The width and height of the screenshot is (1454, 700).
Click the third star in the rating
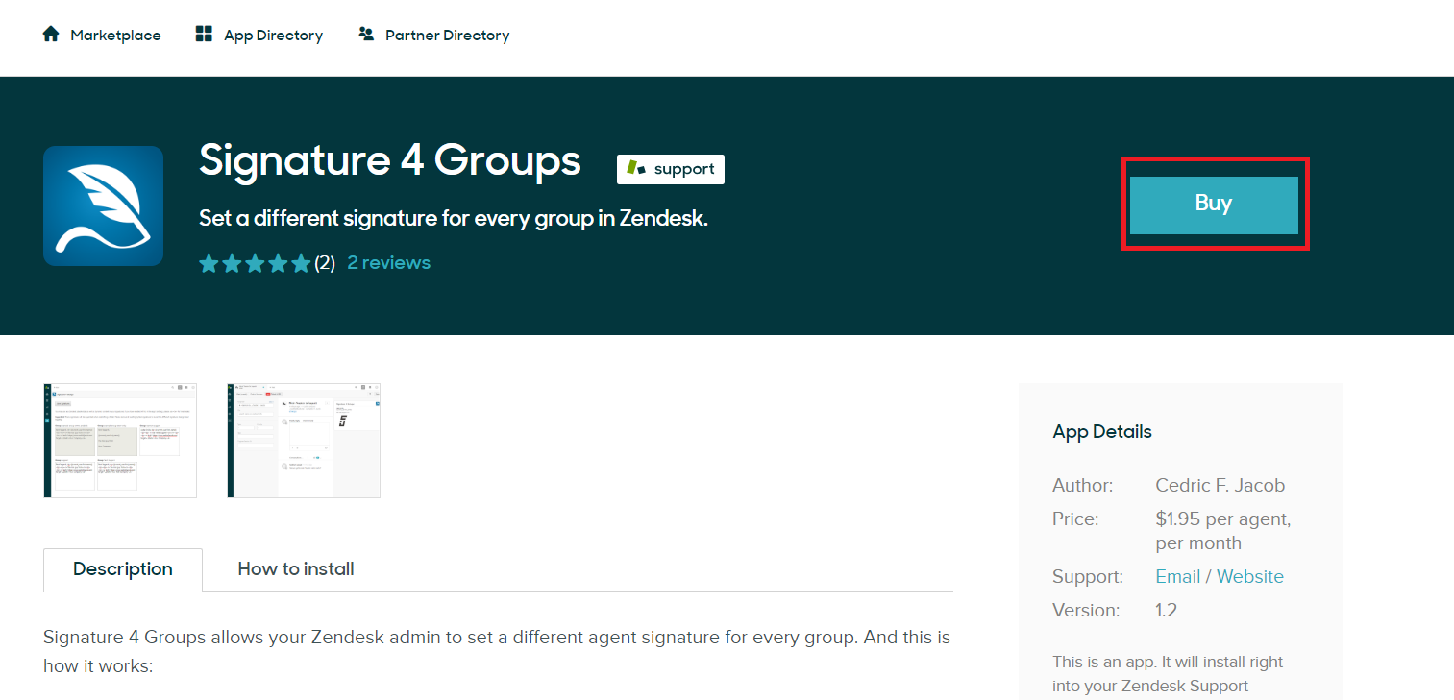click(255, 263)
